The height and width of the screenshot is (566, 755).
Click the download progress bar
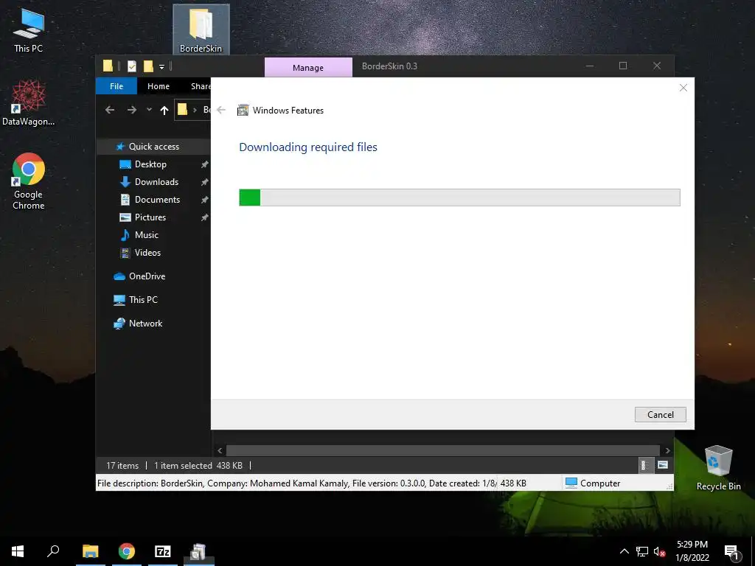coord(459,198)
